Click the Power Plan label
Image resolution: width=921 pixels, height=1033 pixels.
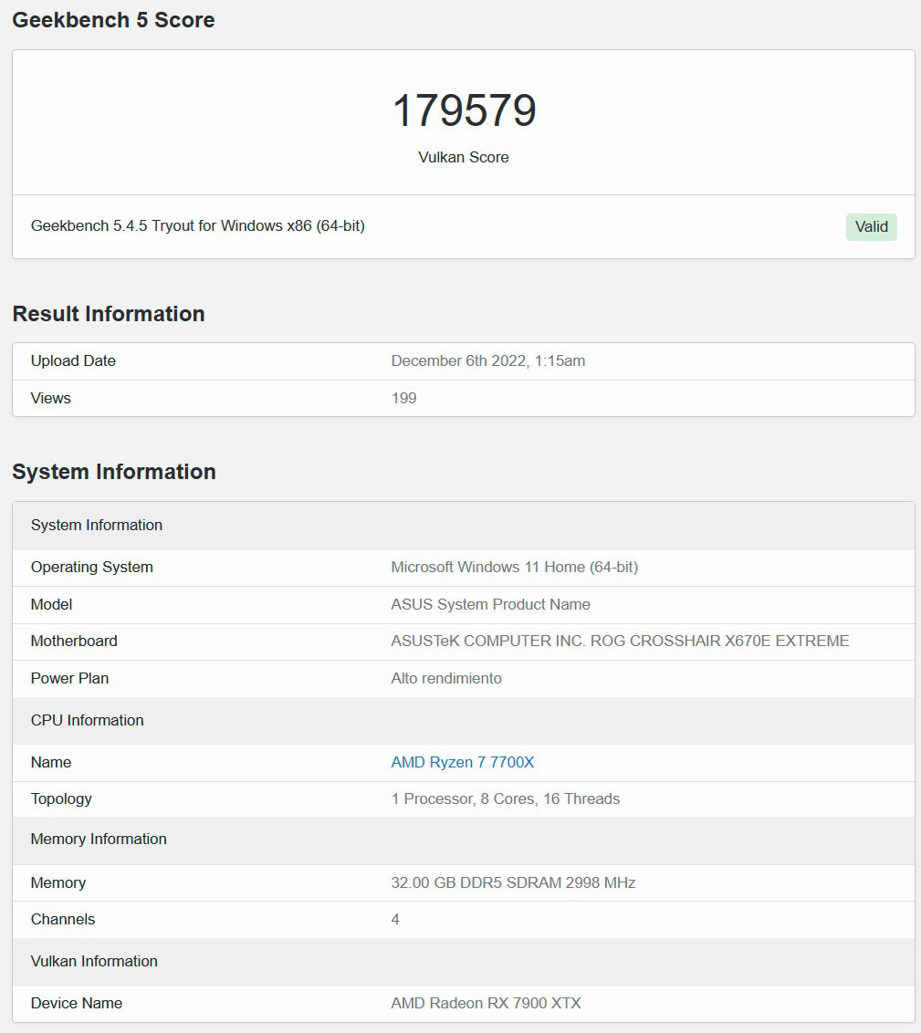point(70,678)
